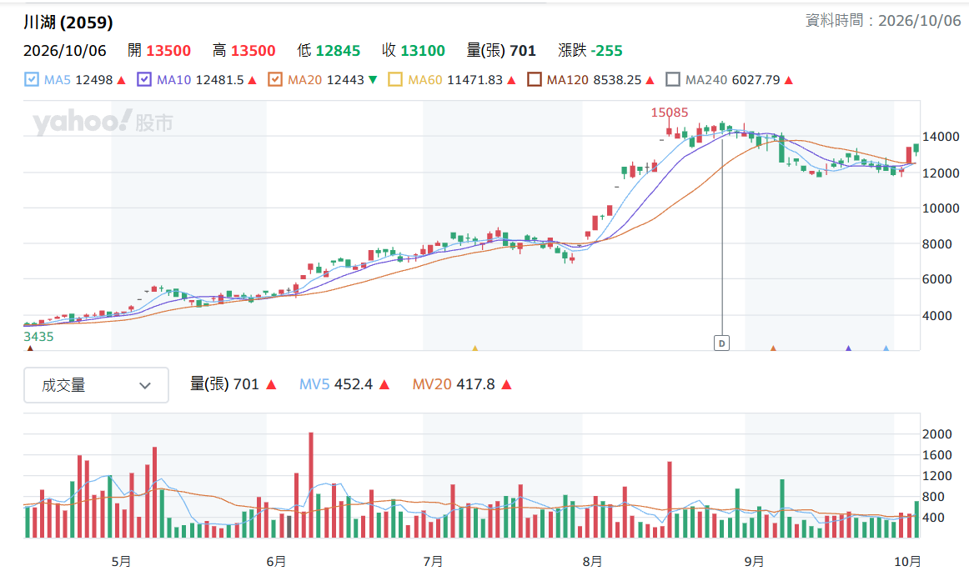This screenshot has height=581, width=969.
Task: Click the D dividend marker on chart
Action: tap(721, 343)
